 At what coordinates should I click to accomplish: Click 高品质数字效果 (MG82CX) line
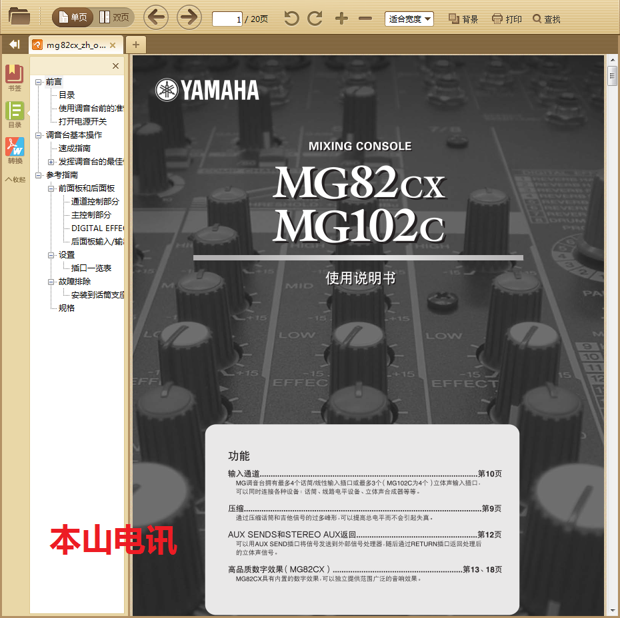point(365,569)
